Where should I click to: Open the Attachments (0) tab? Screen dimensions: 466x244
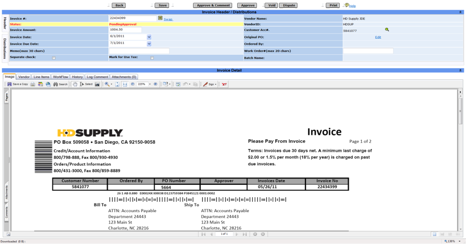tap(124, 77)
